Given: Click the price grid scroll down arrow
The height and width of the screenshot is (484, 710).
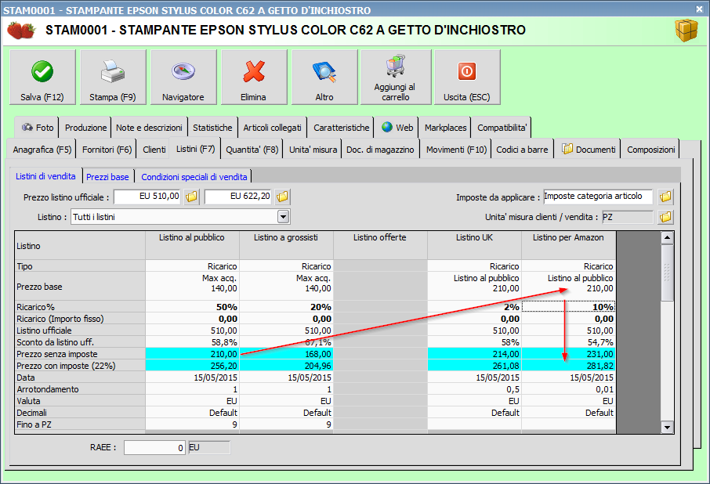Looking at the screenshot, I should tap(667, 427).
